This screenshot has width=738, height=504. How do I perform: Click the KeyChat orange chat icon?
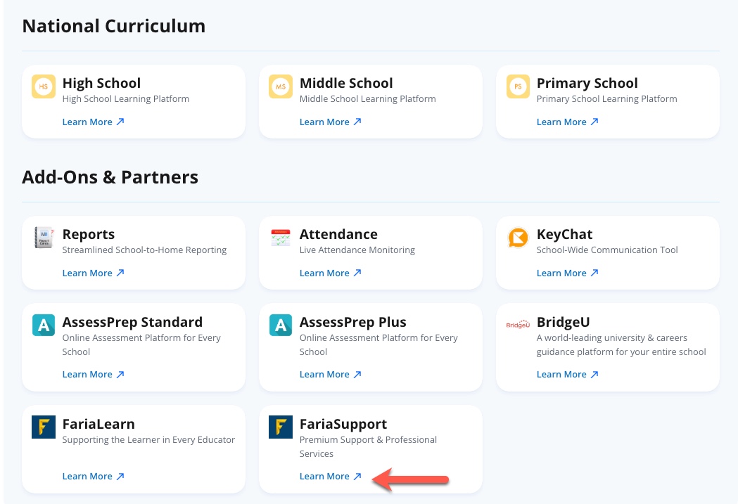pos(518,238)
